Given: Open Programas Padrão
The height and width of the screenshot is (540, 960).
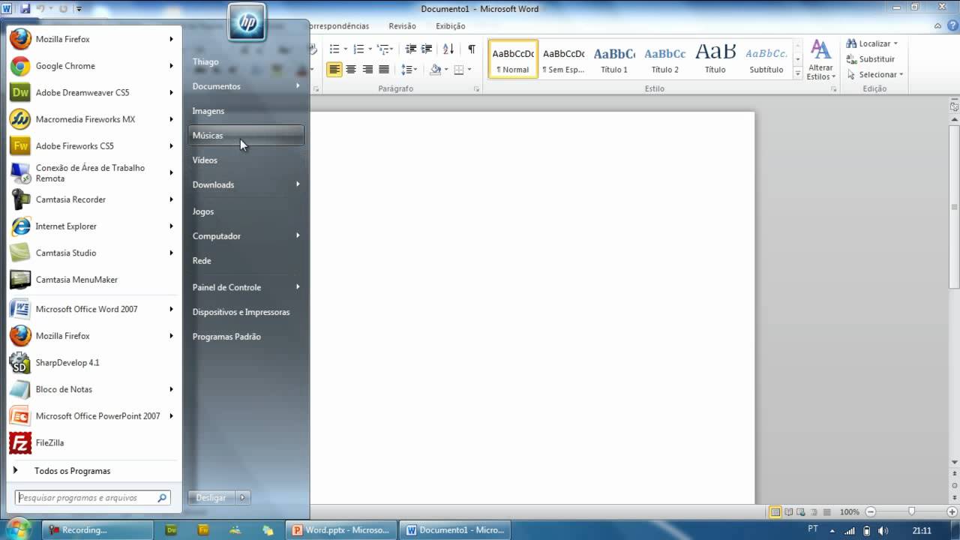Looking at the screenshot, I should tap(246, 337).
